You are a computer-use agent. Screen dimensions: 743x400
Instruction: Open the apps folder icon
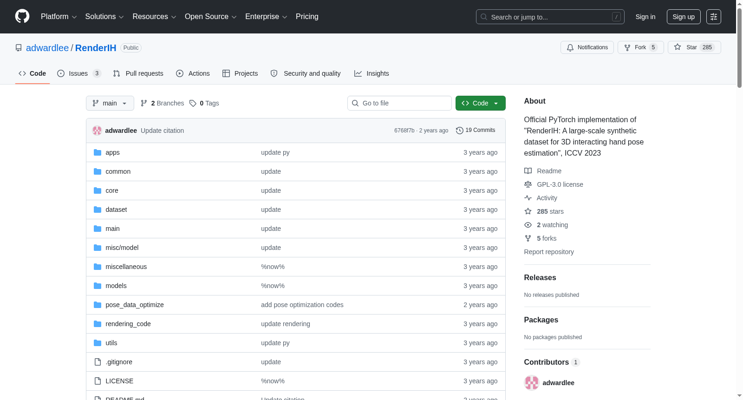click(98, 152)
